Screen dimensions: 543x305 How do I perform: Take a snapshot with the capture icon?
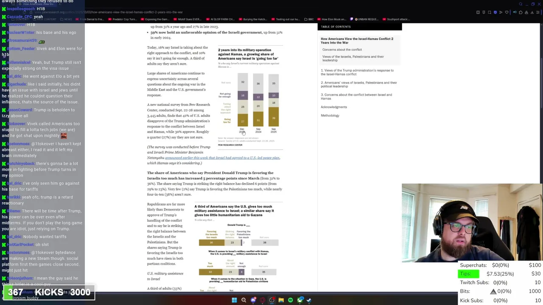click(489, 12)
